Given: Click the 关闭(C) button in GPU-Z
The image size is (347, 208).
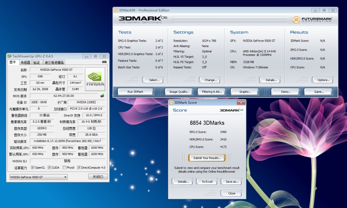Looking at the screenshot, I should [98, 176].
